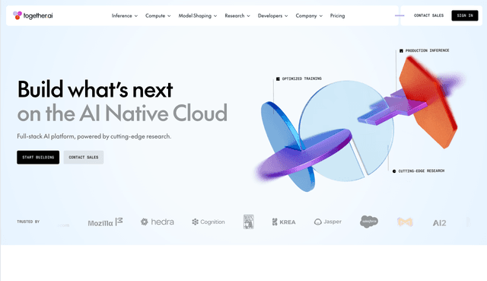This screenshot has height=281, width=487.
Task: Click the "Trusted by" label
Action: (x=28, y=222)
